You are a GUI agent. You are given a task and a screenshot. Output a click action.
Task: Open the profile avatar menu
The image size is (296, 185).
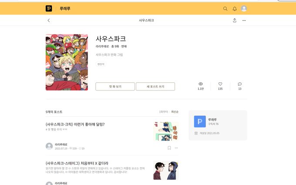[x=244, y=9]
